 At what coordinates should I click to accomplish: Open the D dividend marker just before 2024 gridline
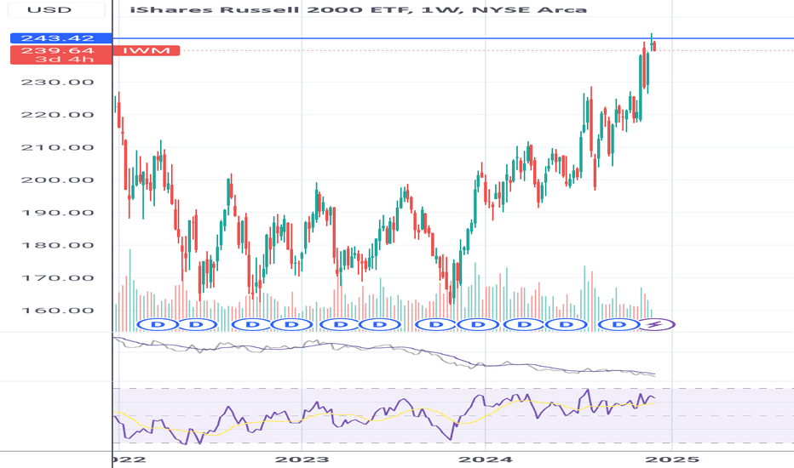tap(478, 324)
